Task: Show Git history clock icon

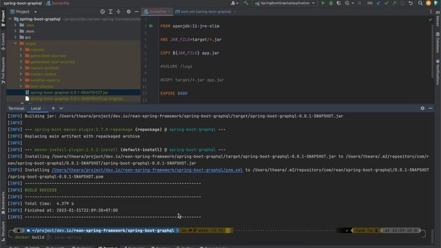Action: pyautogui.click(x=402, y=3)
